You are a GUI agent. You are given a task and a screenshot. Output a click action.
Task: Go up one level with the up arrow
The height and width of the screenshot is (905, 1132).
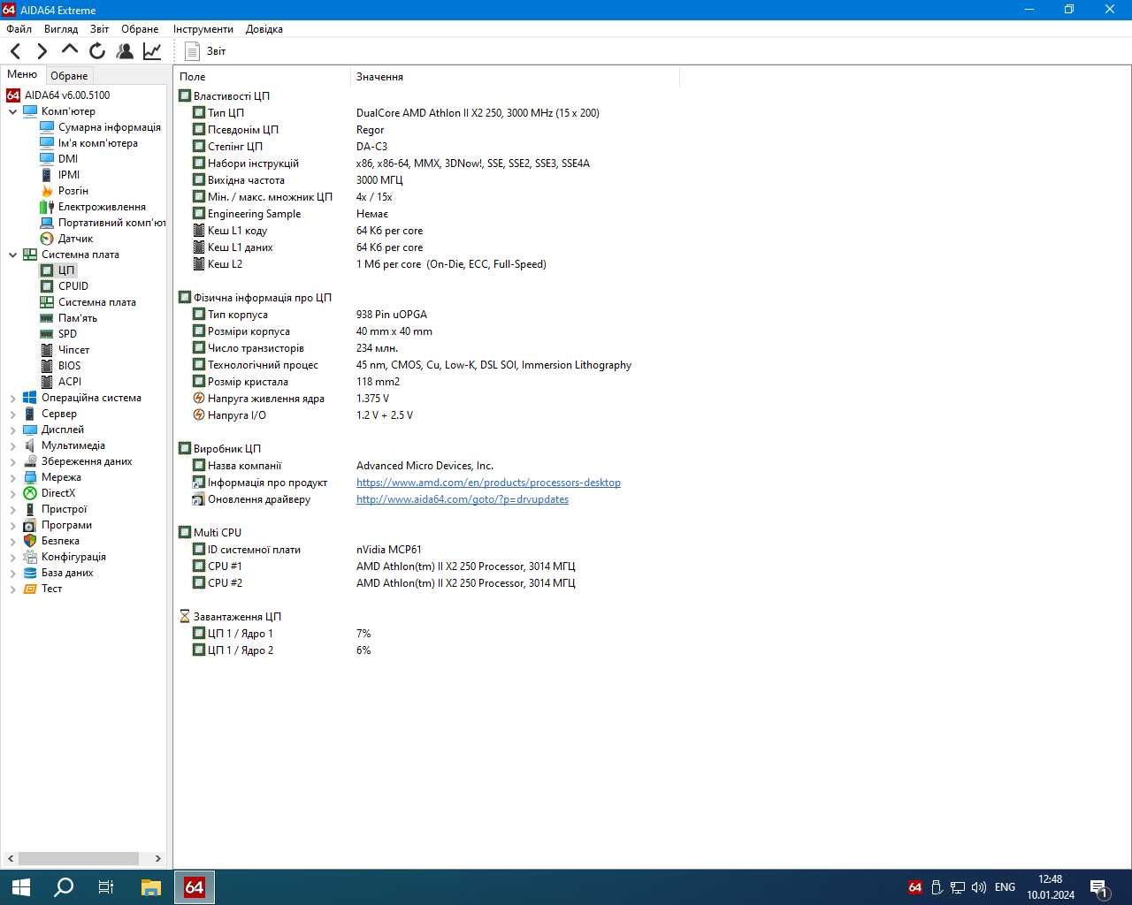(x=69, y=50)
